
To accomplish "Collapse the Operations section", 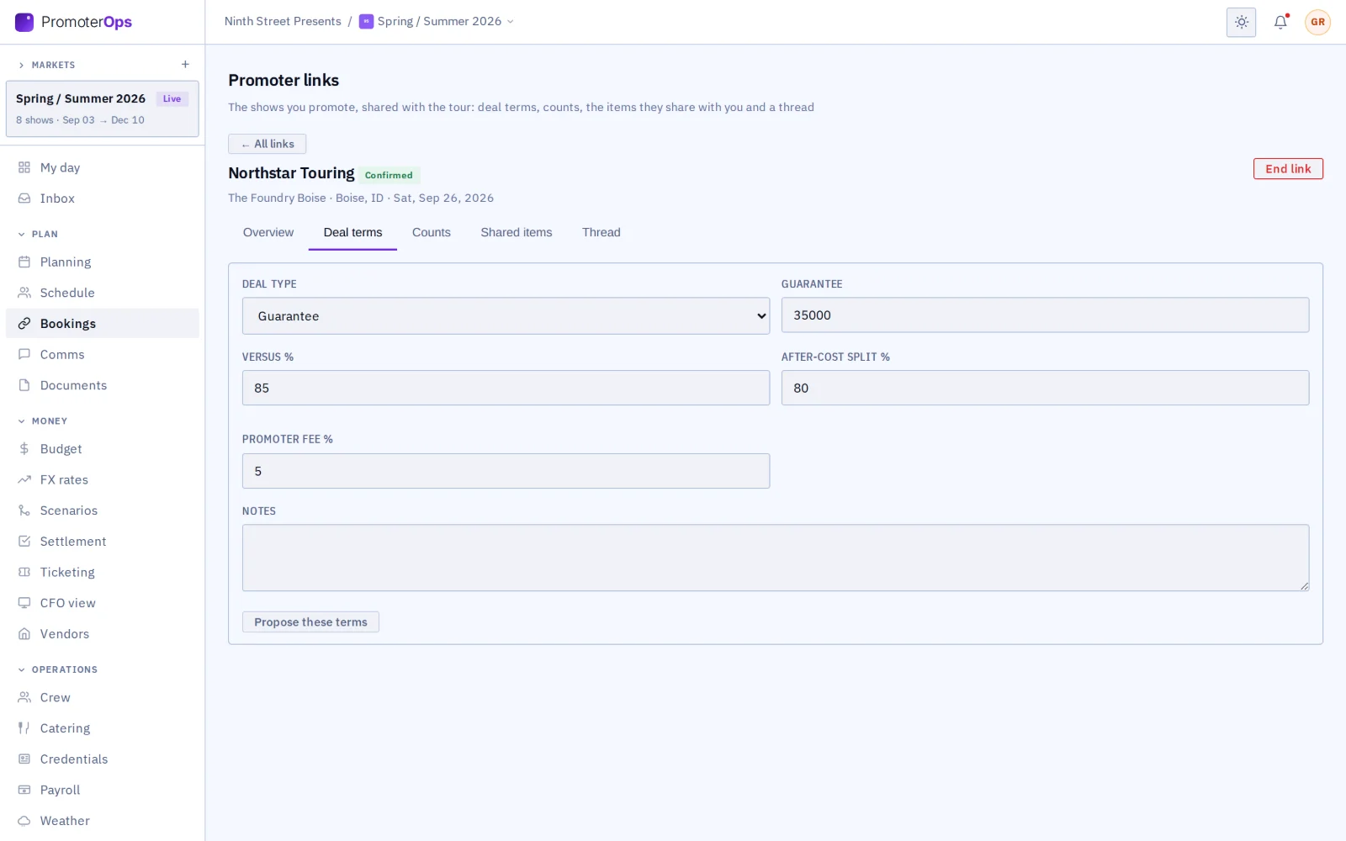I will tap(57, 670).
